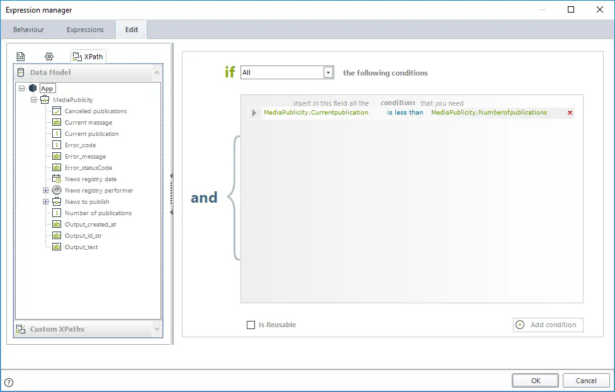Image resolution: width=615 pixels, height=392 pixels.
Task: Expand the condition row triangle
Action: tap(254, 113)
